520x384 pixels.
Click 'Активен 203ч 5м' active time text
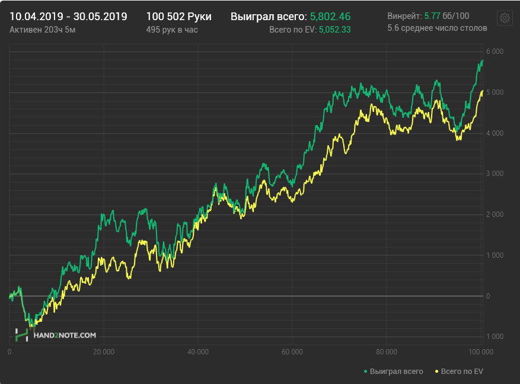pos(43,30)
